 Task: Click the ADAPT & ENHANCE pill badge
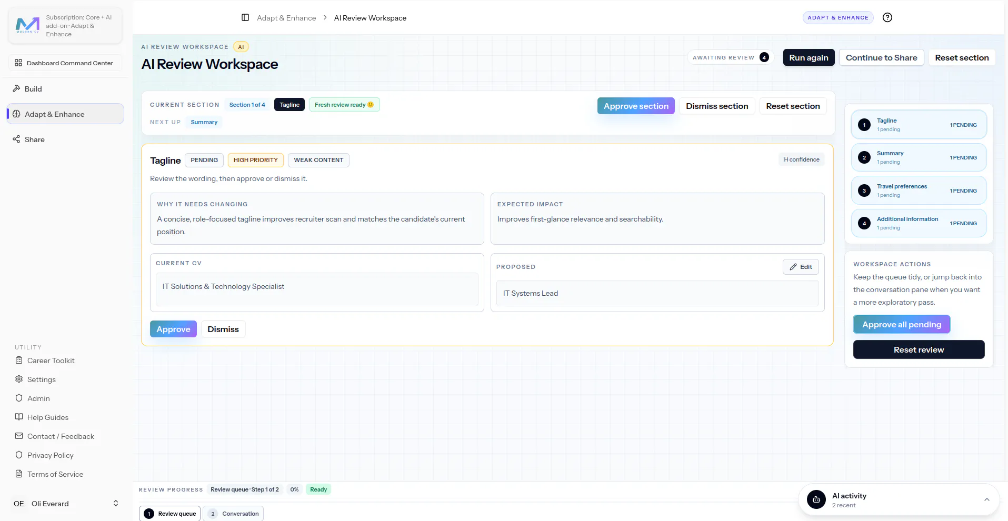tap(838, 17)
